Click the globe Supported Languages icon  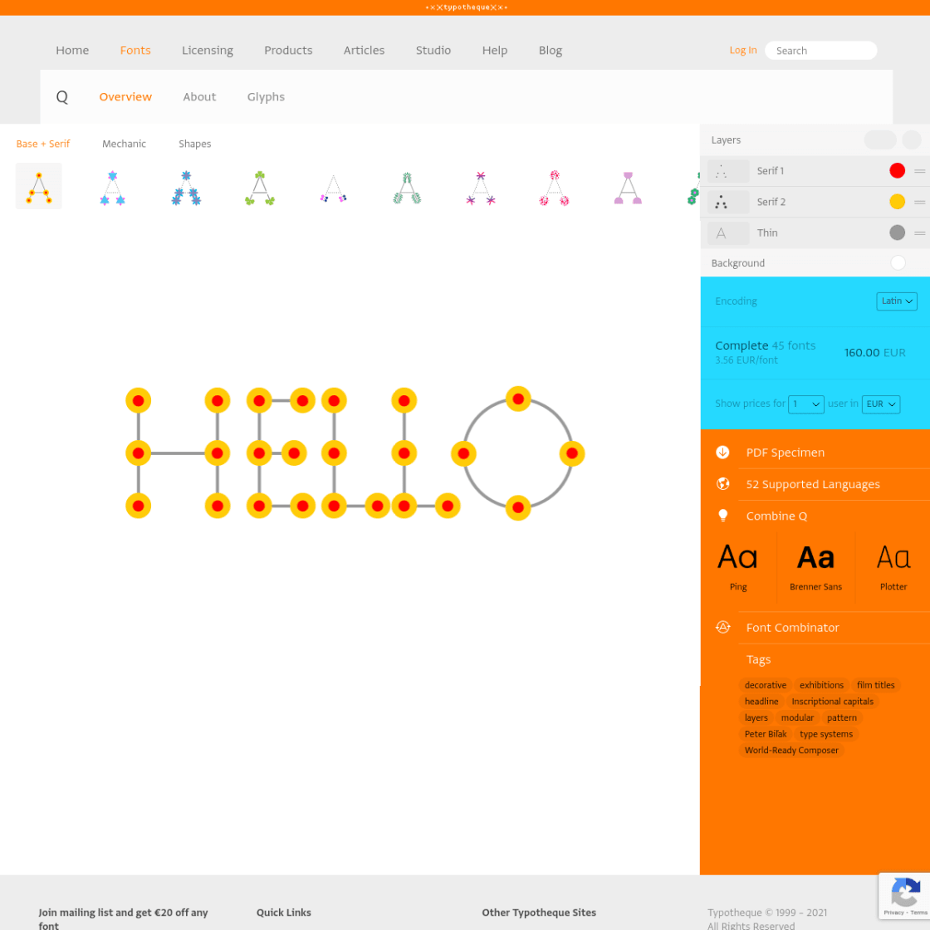[722, 484]
